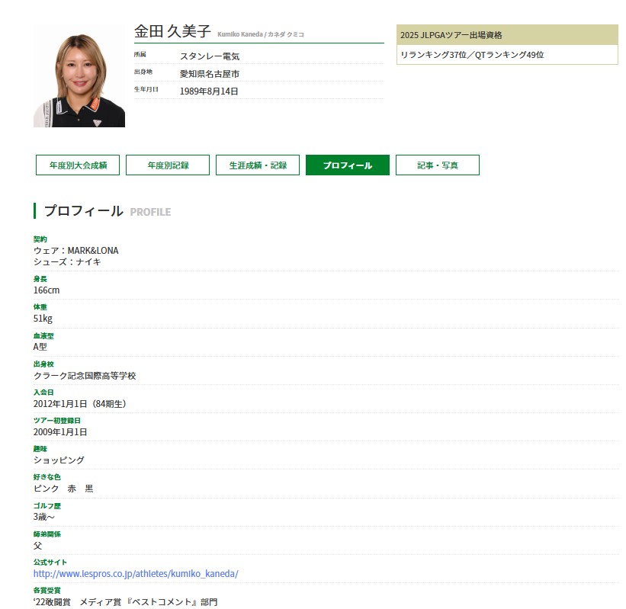Image resolution: width=626 pixels, height=609 pixels.
Task: Click the ウェア：MARK&LONA contract line
Action: tap(75, 251)
